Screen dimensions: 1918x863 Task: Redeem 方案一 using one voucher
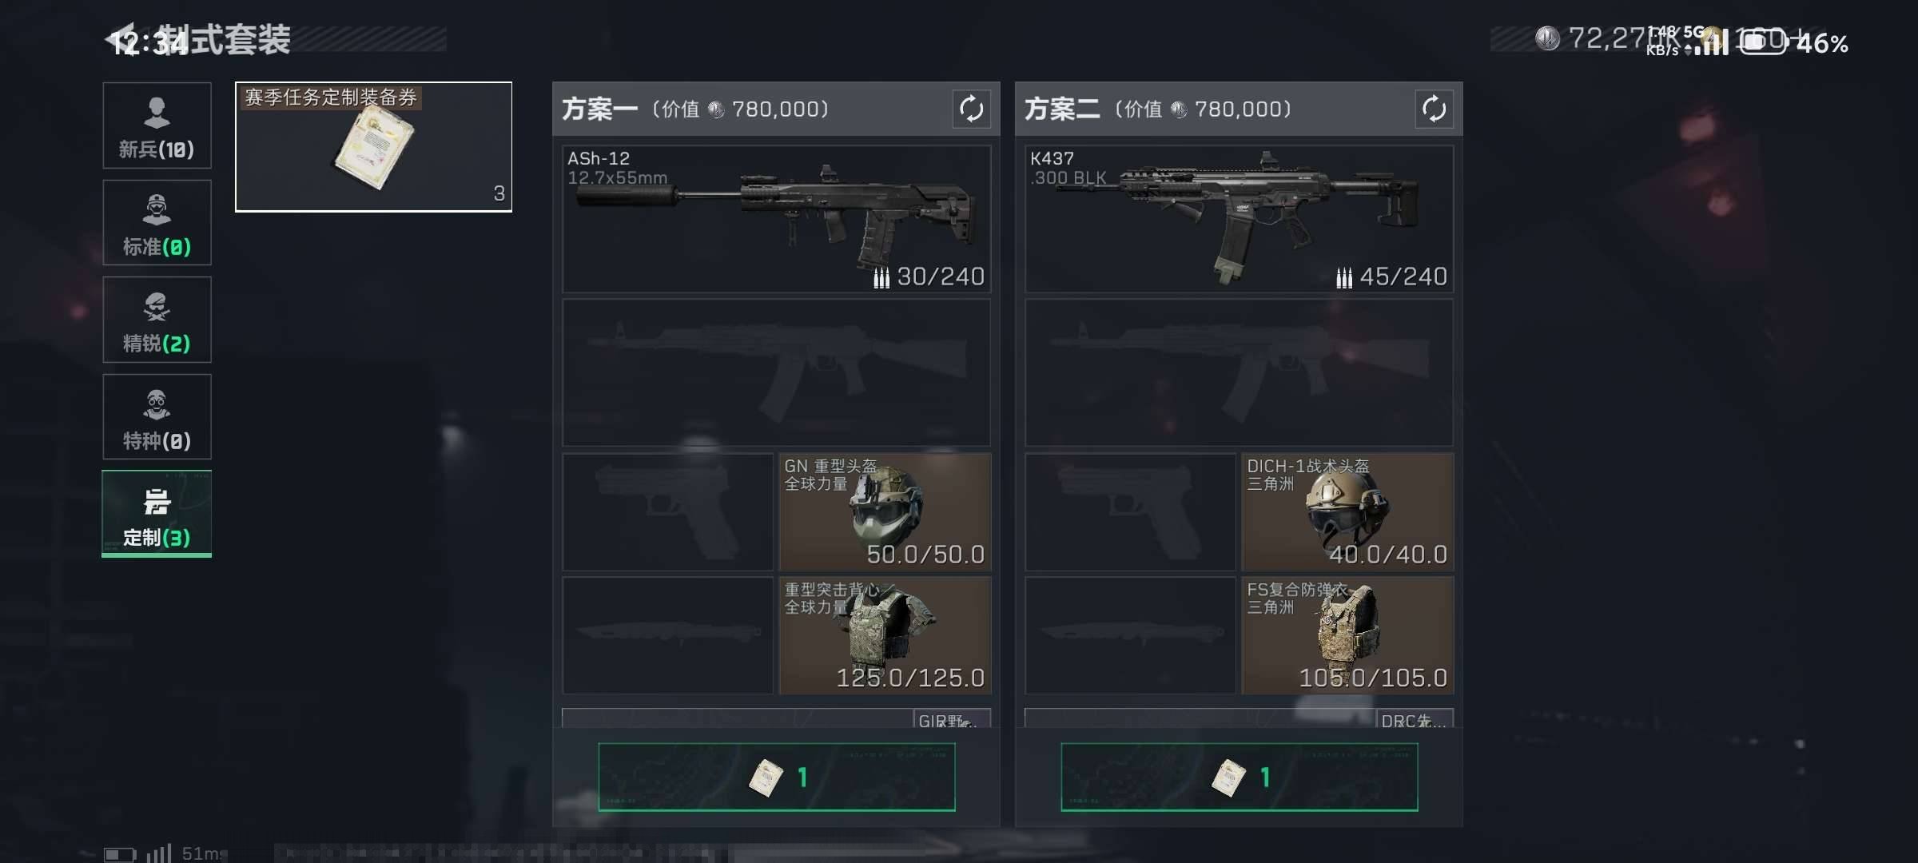click(x=777, y=777)
